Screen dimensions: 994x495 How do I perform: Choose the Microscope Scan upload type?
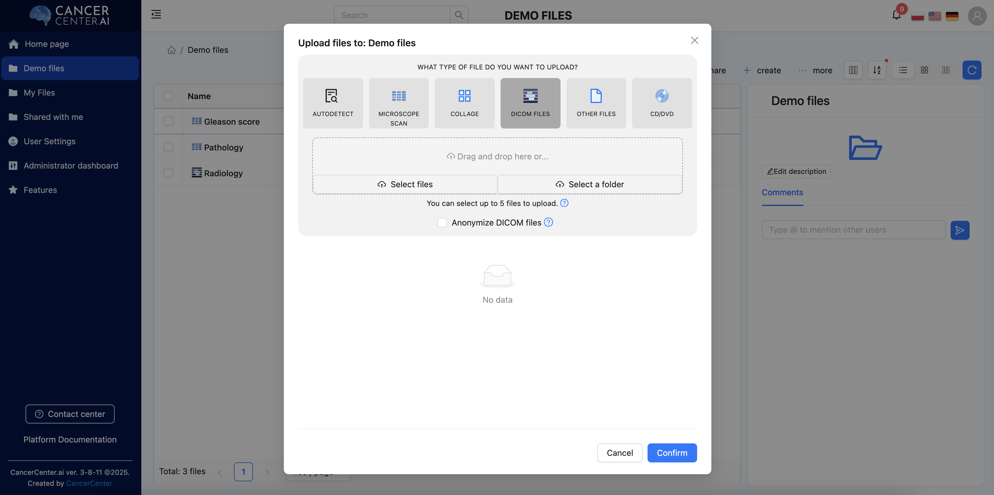point(398,103)
